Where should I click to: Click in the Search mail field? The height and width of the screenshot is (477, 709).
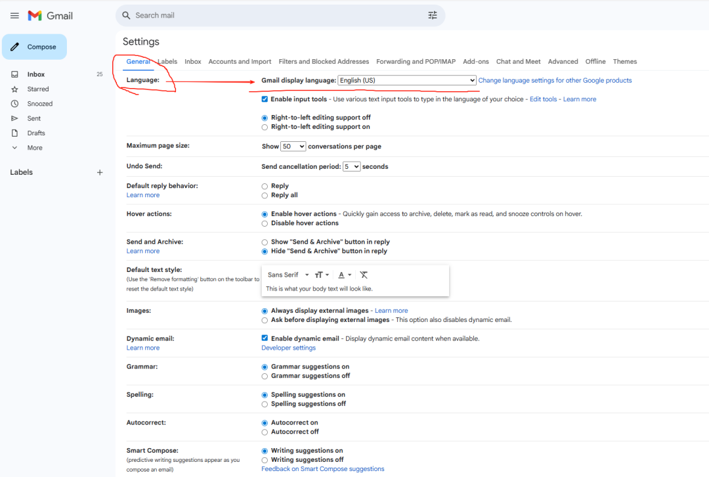(x=276, y=15)
